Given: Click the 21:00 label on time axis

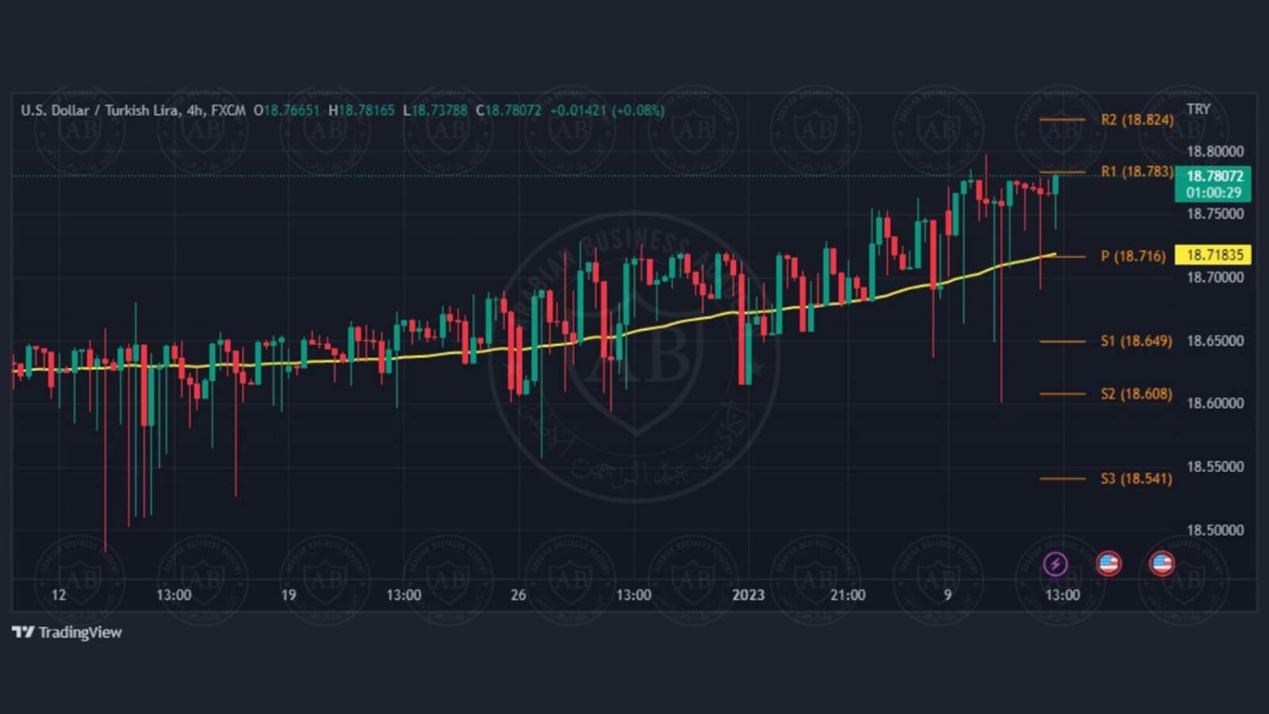Looking at the screenshot, I should 848,595.
